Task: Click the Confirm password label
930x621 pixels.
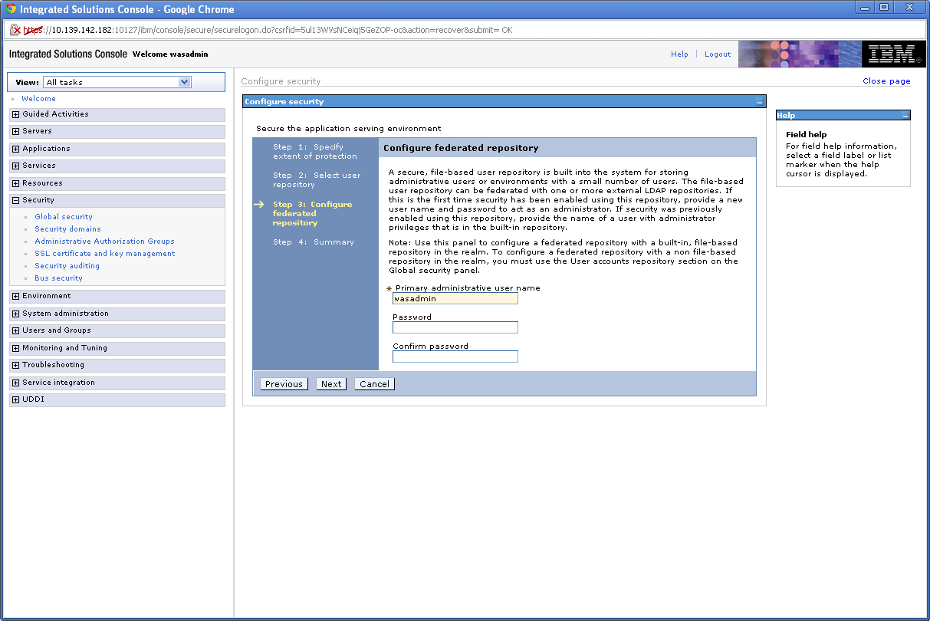Action: coord(430,347)
